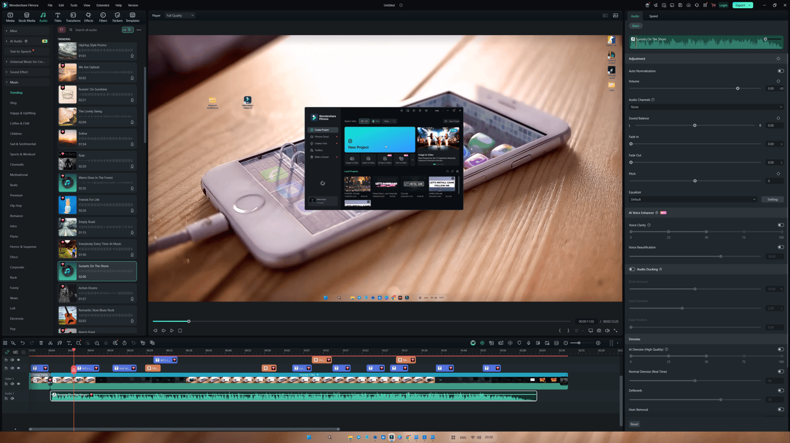Switch to the Speed tab

(653, 16)
